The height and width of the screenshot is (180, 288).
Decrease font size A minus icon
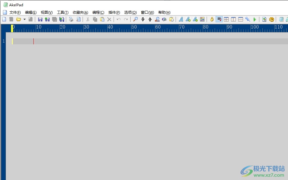point(195,19)
